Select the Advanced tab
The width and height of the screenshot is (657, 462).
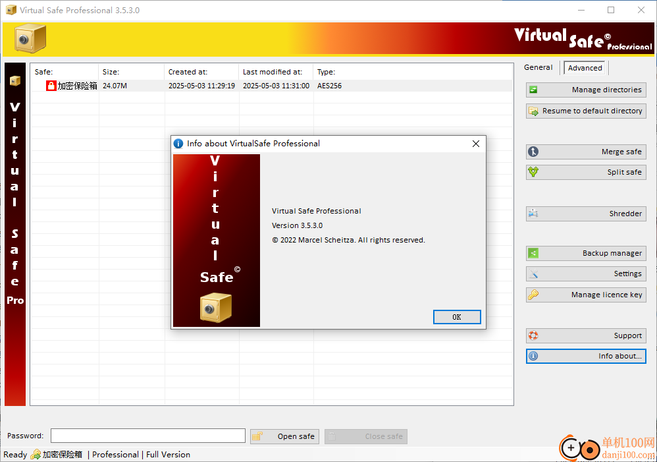[585, 68]
